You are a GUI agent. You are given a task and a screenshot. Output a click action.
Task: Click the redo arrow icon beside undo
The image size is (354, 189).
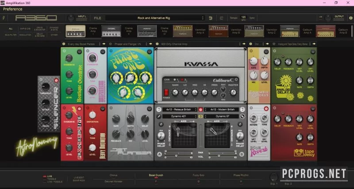tap(221, 18)
